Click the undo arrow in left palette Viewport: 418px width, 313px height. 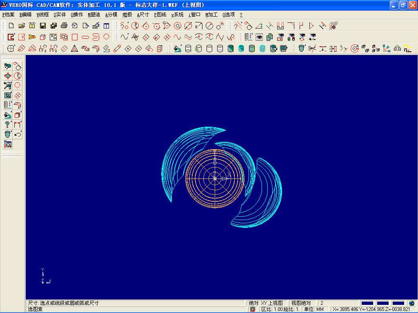coord(18,134)
